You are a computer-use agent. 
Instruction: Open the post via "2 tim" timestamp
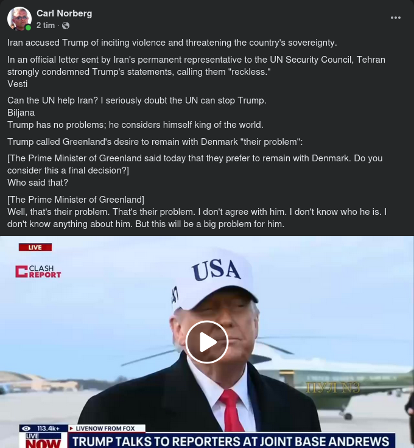[46, 26]
